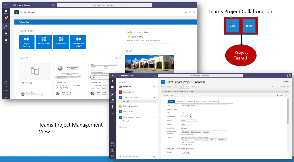
Task: Switch to the Home tab
Action: tap(193, 87)
